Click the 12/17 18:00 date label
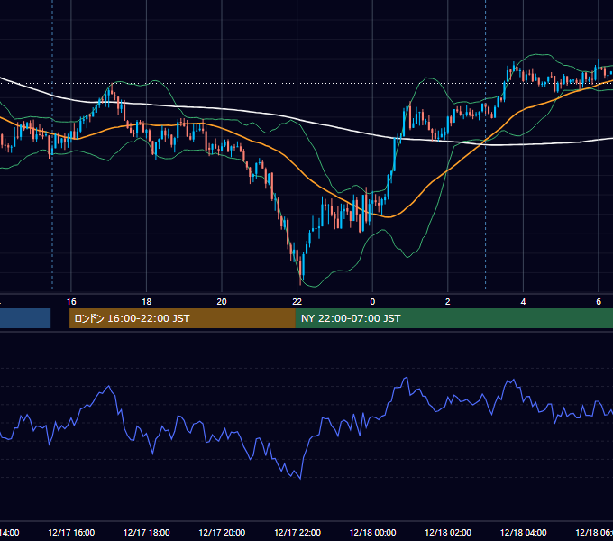This screenshot has height=541, width=613. (147, 532)
